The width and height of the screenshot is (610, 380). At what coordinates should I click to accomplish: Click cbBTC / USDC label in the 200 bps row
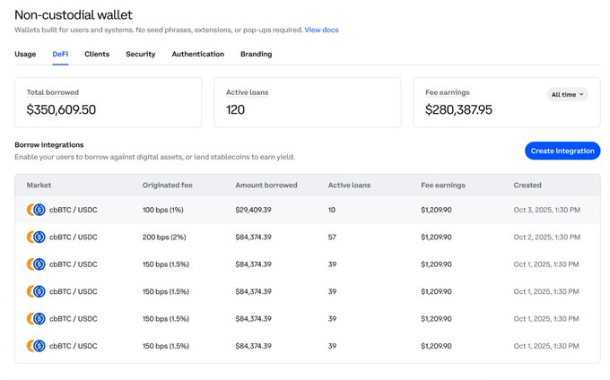pyautogui.click(x=74, y=237)
